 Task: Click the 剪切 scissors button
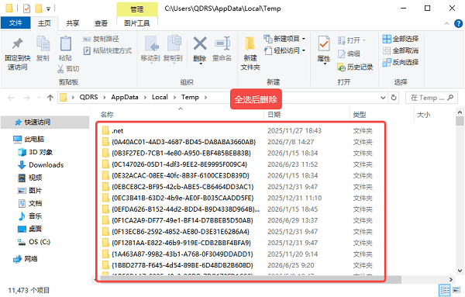pyautogui.click(x=68, y=69)
